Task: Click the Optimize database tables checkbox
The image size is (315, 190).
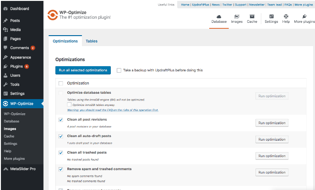Action: coord(61,93)
